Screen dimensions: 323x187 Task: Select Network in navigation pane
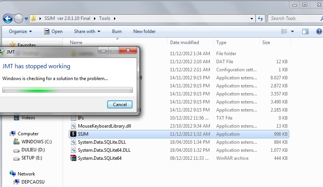[27, 174]
